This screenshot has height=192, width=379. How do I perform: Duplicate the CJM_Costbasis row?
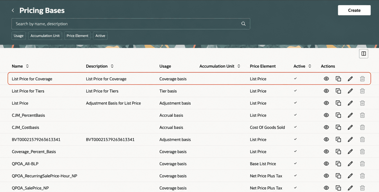338,127
